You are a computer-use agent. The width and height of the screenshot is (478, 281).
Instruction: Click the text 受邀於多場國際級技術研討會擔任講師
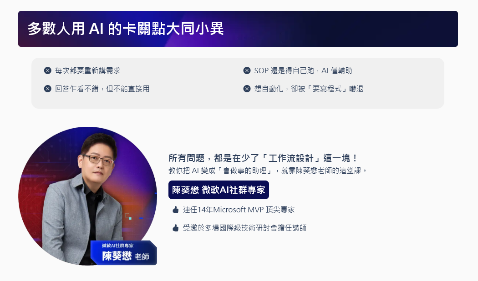tap(245, 228)
